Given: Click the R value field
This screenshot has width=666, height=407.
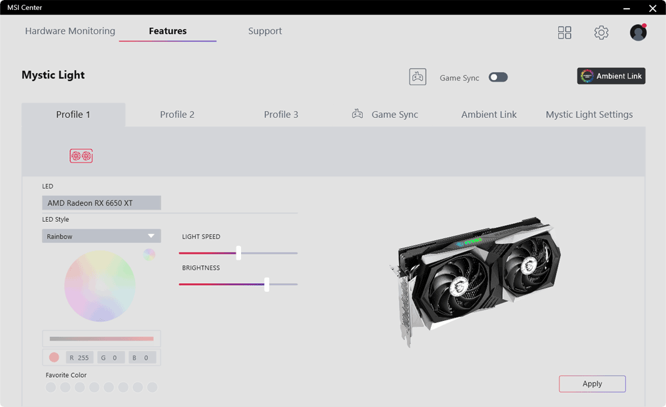Looking at the screenshot, I should (x=79, y=358).
